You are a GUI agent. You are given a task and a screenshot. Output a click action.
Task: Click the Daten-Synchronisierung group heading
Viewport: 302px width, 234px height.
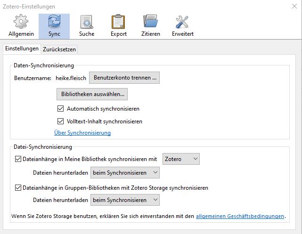[44, 65]
